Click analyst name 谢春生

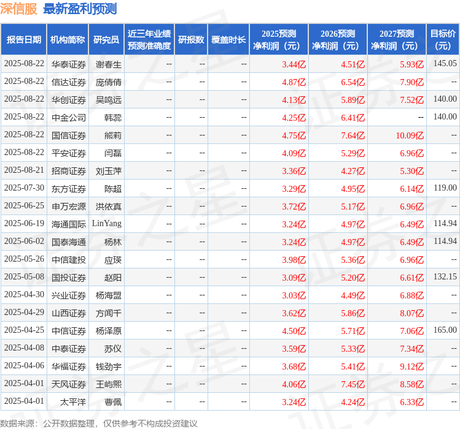(109, 64)
